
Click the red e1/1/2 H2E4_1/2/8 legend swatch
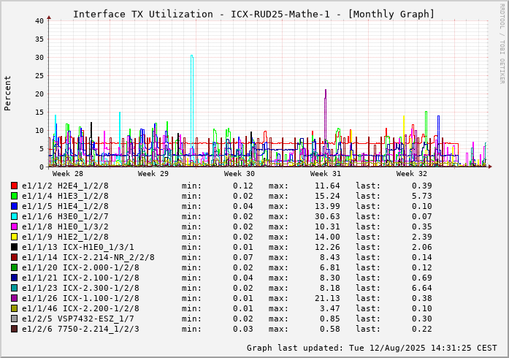tap(14, 186)
